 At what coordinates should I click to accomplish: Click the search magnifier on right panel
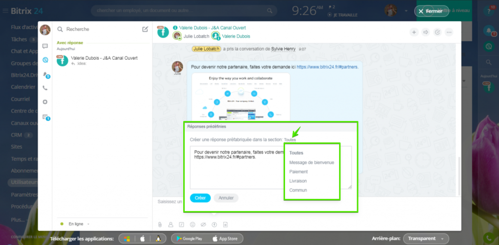489,63
